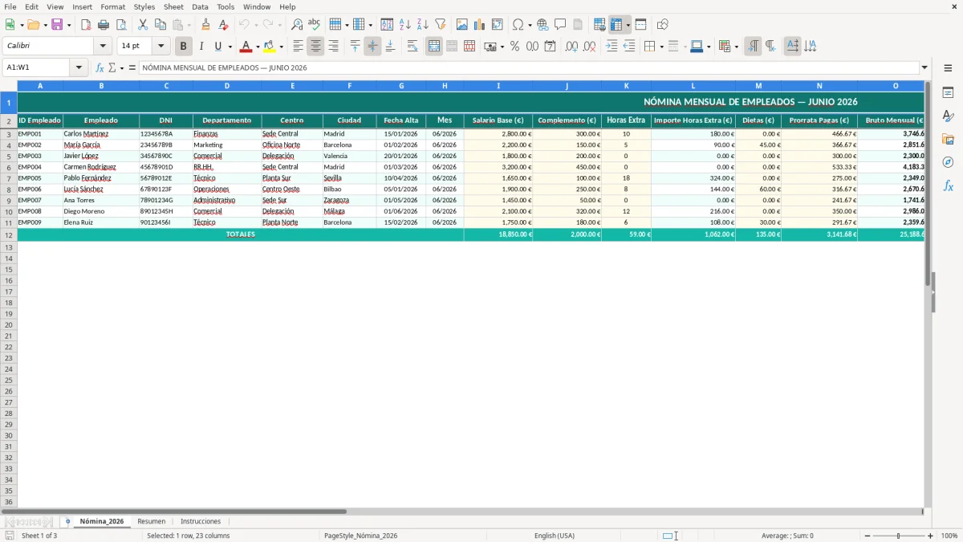
Task: Copy the selection to clipboard
Action: (160, 25)
